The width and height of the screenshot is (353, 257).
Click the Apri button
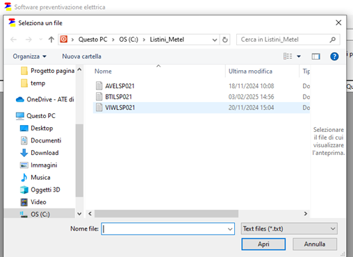pyautogui.click(x=263, y=244)
